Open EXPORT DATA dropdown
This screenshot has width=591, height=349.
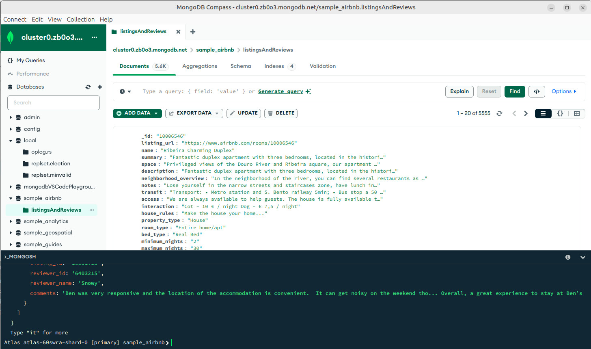tap(194, 113)
